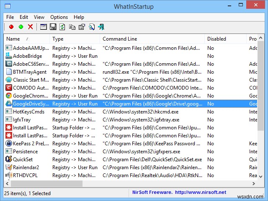268x201 pixels.
Task: Click AdobeBridge's Registry -> User Run type
Action: pyautogui.click(x=75, y=56)
